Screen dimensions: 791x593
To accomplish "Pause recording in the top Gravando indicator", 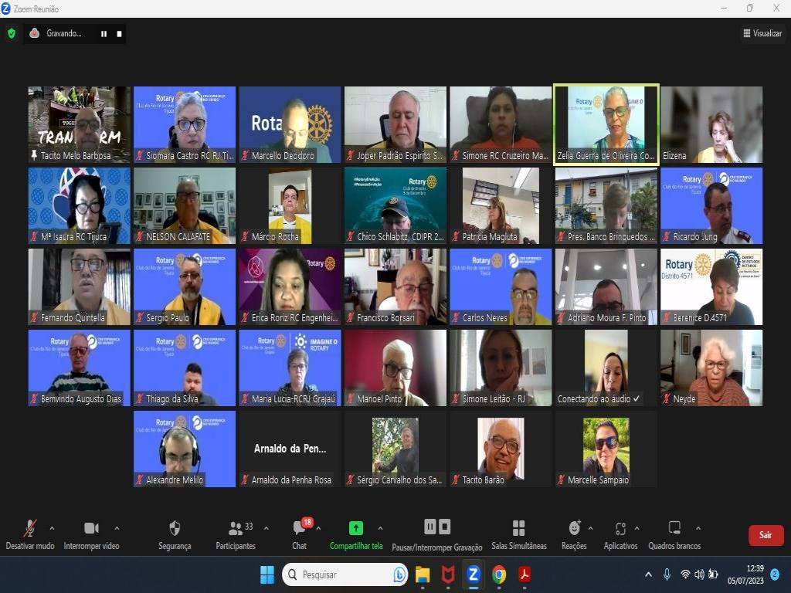I will [x=104, y=34].
